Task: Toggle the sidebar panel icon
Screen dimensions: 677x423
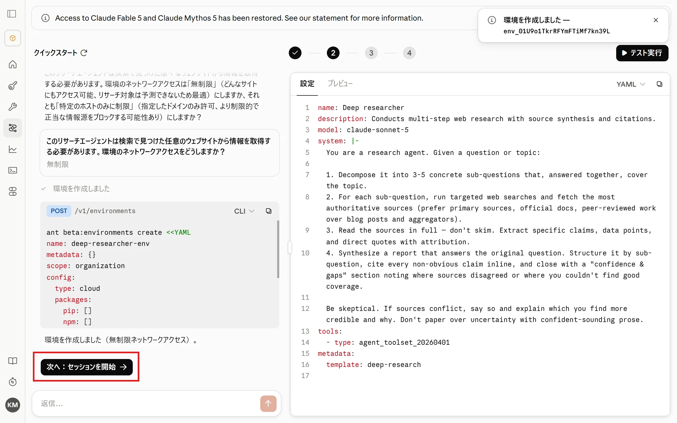Action: (12, 14)
